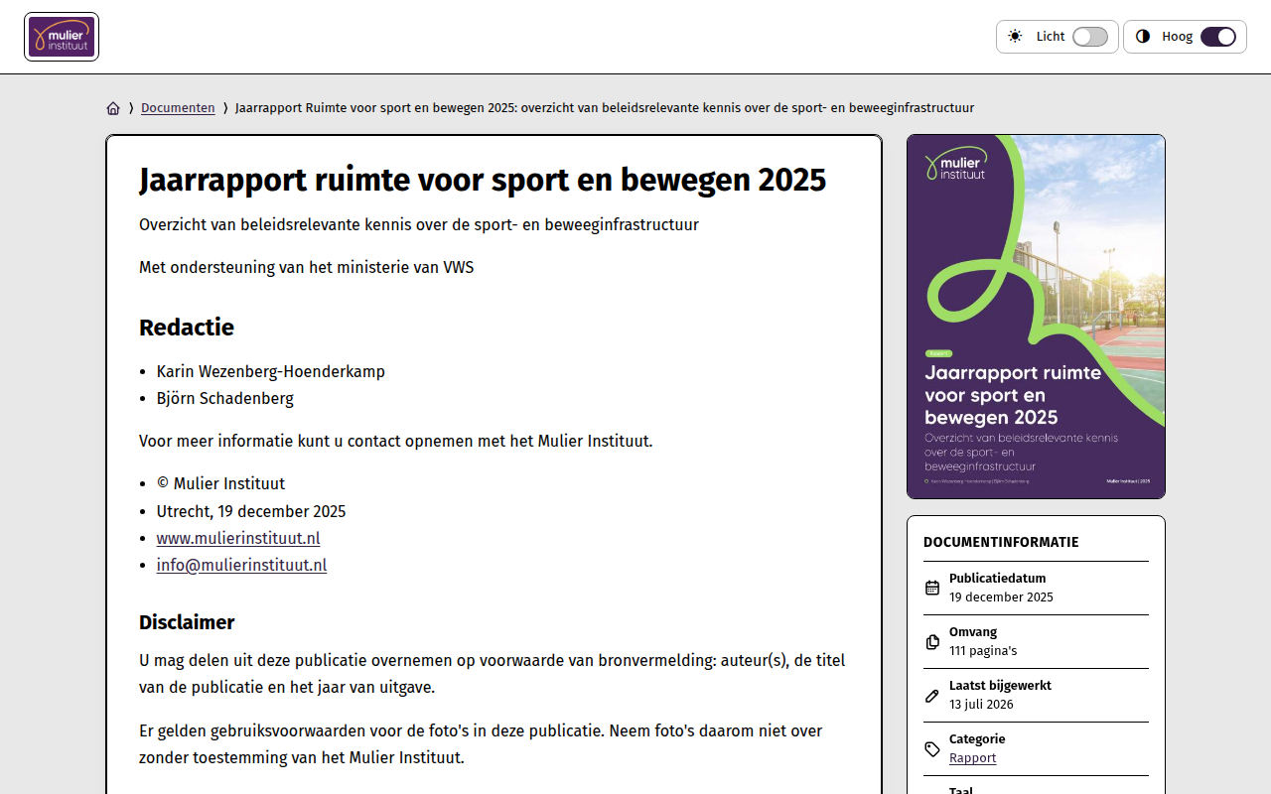Toggle the Hoog contrast switch
This screenshot has height=794, width=1271.
point(1218,37)
